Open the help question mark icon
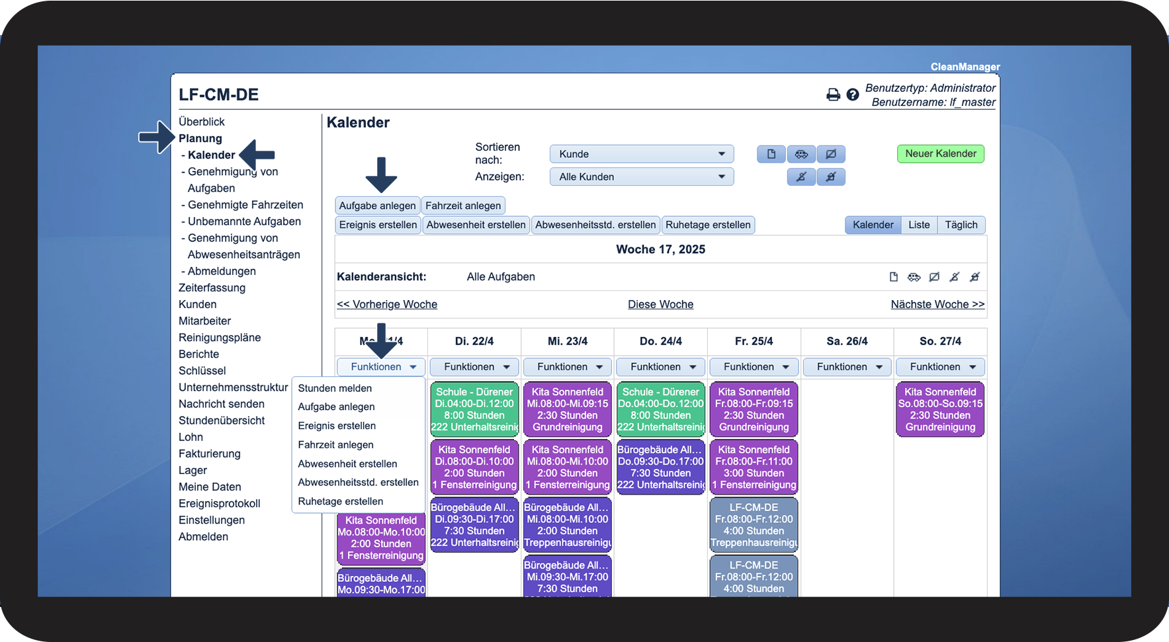The image size is (1169, 642). (x=853, y=95)
